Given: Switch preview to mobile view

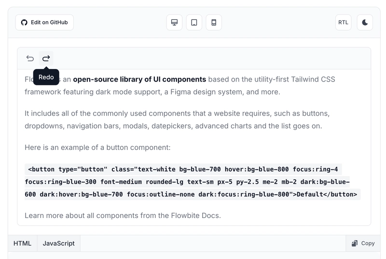Looking at the screenshot, I should click(214, 22).
